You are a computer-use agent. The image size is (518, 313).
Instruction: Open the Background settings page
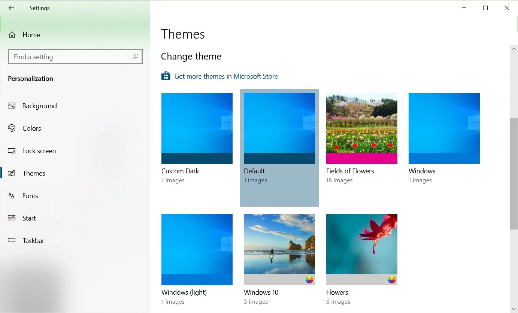point(75,106)
